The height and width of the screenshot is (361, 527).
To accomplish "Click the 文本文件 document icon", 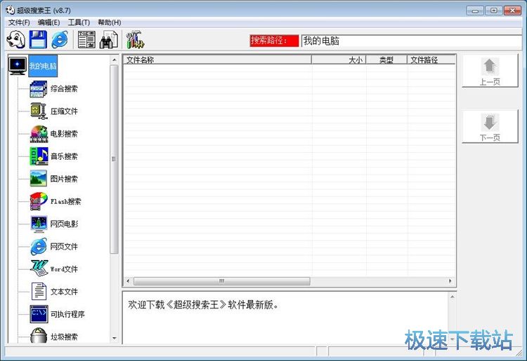I will coord(39,292).
